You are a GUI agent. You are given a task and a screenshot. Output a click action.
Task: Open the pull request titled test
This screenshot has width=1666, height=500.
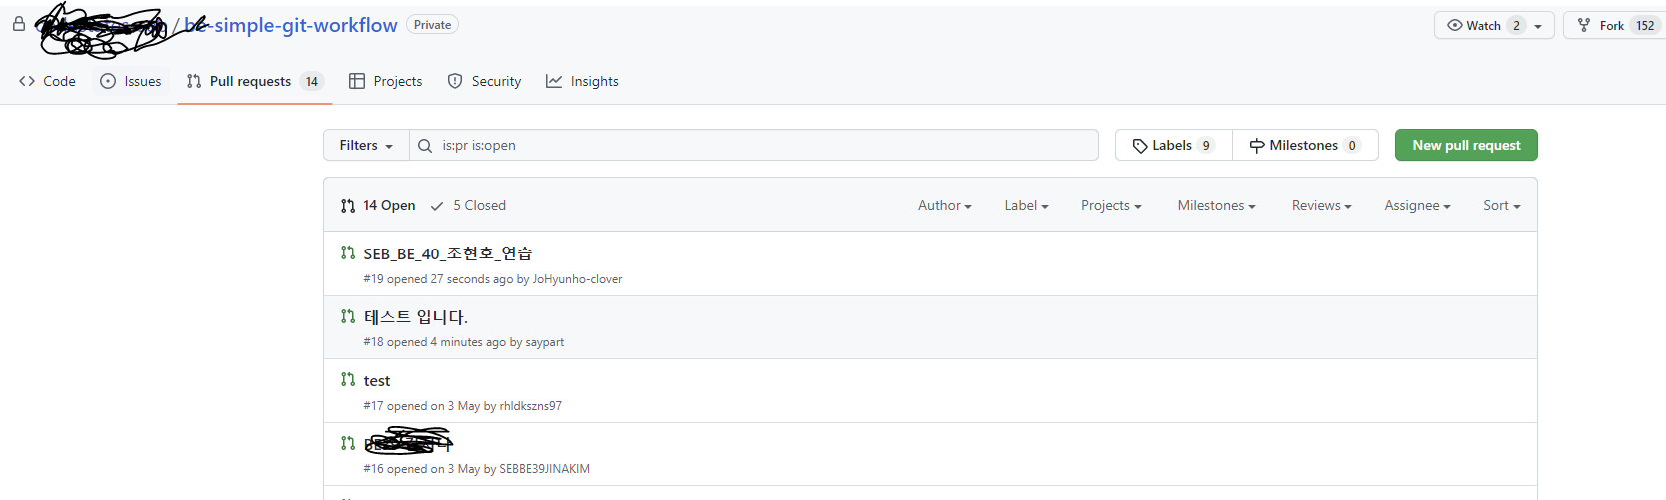[x=377, y=381]
